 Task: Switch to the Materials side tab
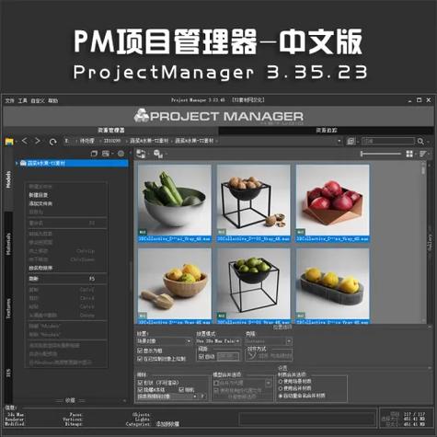pos(8,244)
